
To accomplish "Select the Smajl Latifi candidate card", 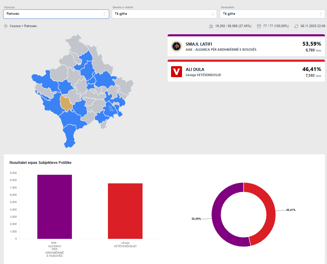I will pyautogui.click(x=246, y=46).
